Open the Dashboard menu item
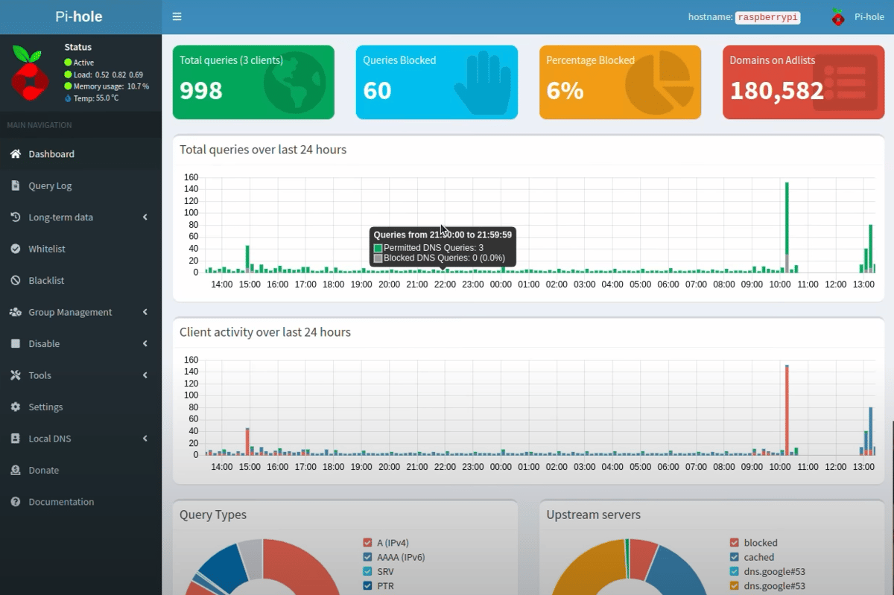This screenshot has width=894, height=595. pos(80,154)
